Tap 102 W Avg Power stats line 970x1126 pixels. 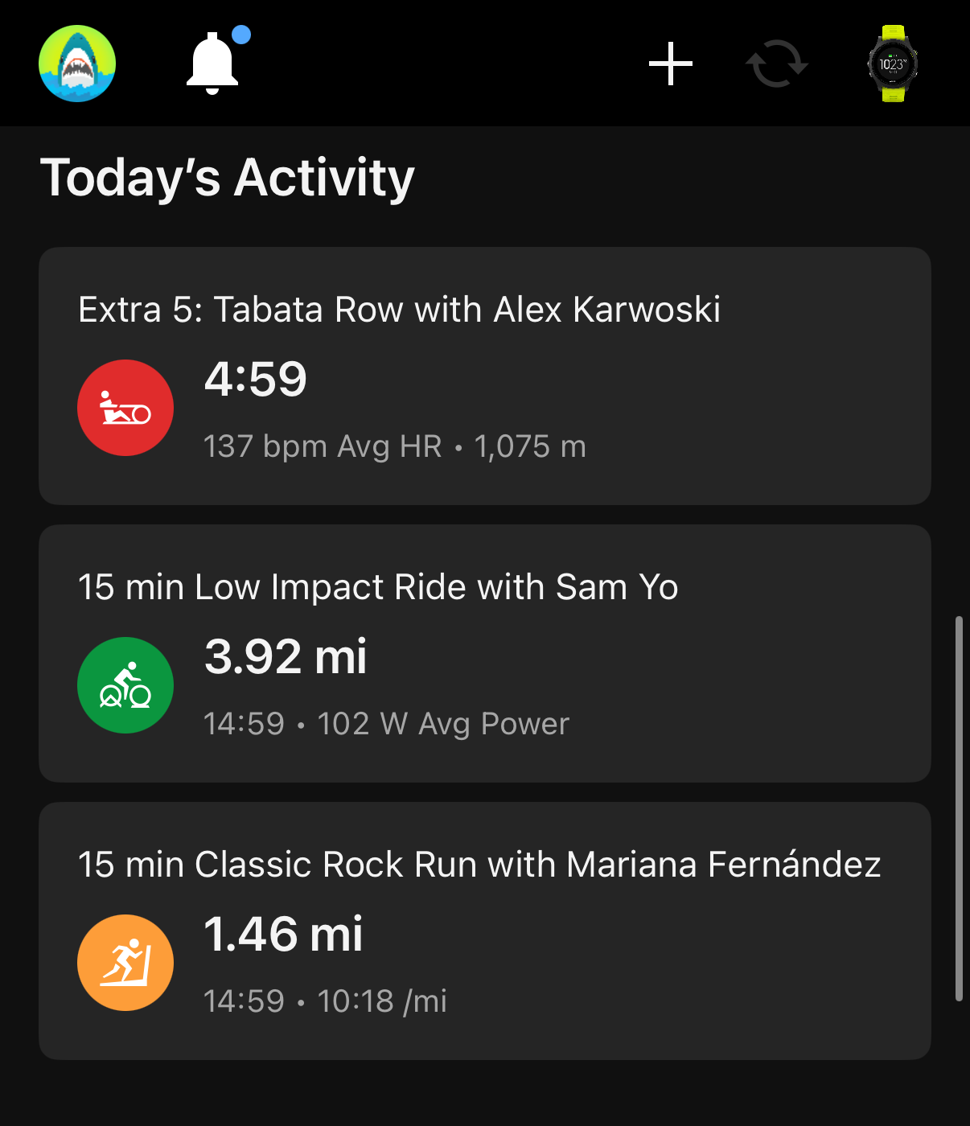pos(443,724)
